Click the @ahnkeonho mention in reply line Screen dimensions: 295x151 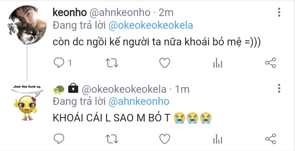[x=139, y=101]
